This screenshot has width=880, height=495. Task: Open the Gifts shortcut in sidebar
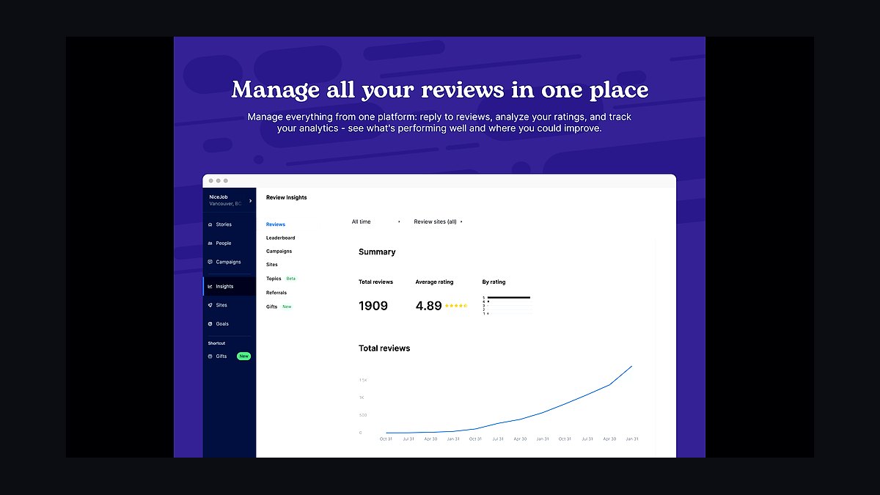click(x=229, y=356)
